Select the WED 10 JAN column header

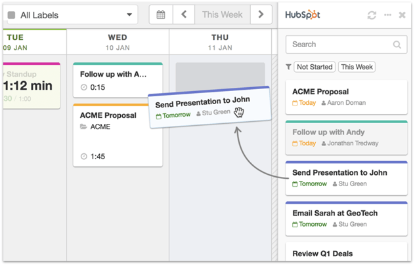point(118,42)
